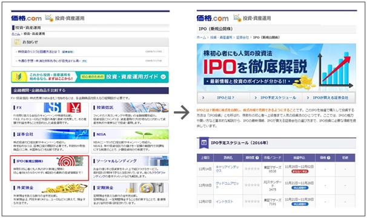Click the 初値 column header

(345, 158)
